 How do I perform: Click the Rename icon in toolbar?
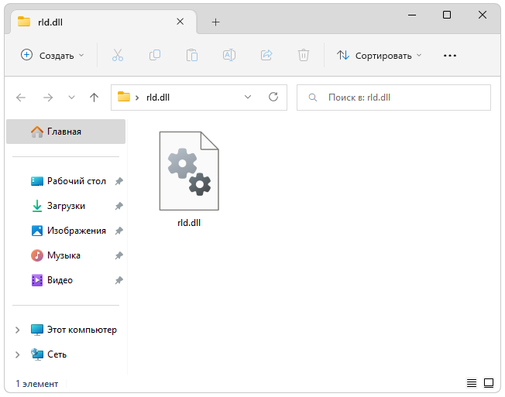pyautogui.click(x=229, y=55)
